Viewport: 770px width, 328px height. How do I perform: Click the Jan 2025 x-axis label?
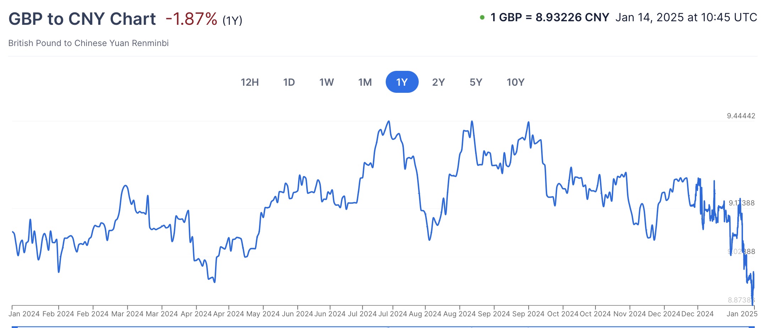pyautogui.click(x=742, y=314)
